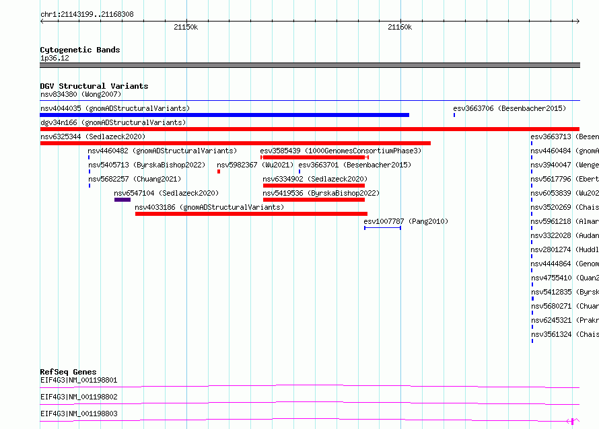Select the nsv5412835 variant label

pos(565,292)
